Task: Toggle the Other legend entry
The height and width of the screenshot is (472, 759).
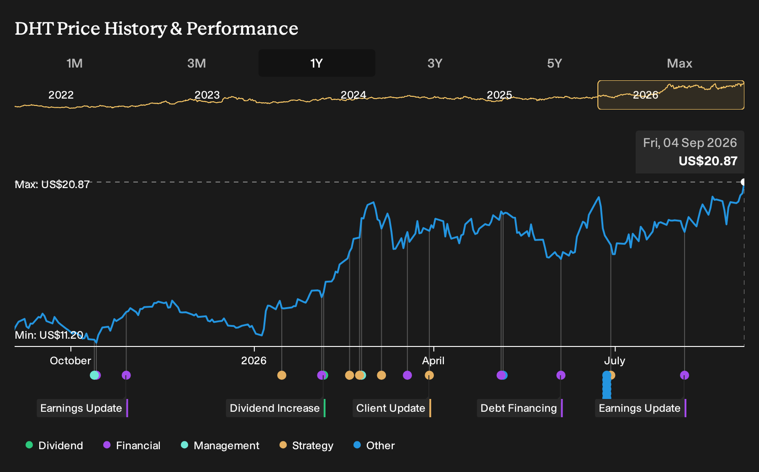Action: tap(374, 446)
